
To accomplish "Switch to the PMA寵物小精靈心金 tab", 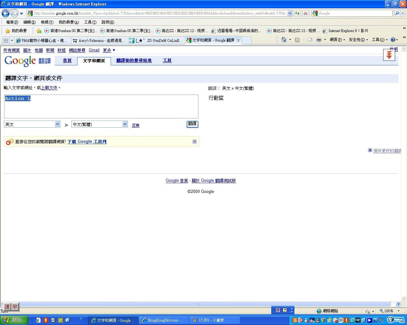I will 42,40.
